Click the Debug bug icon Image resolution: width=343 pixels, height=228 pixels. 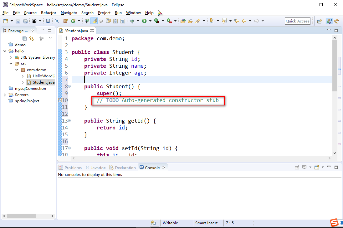[x=132, y=21]
